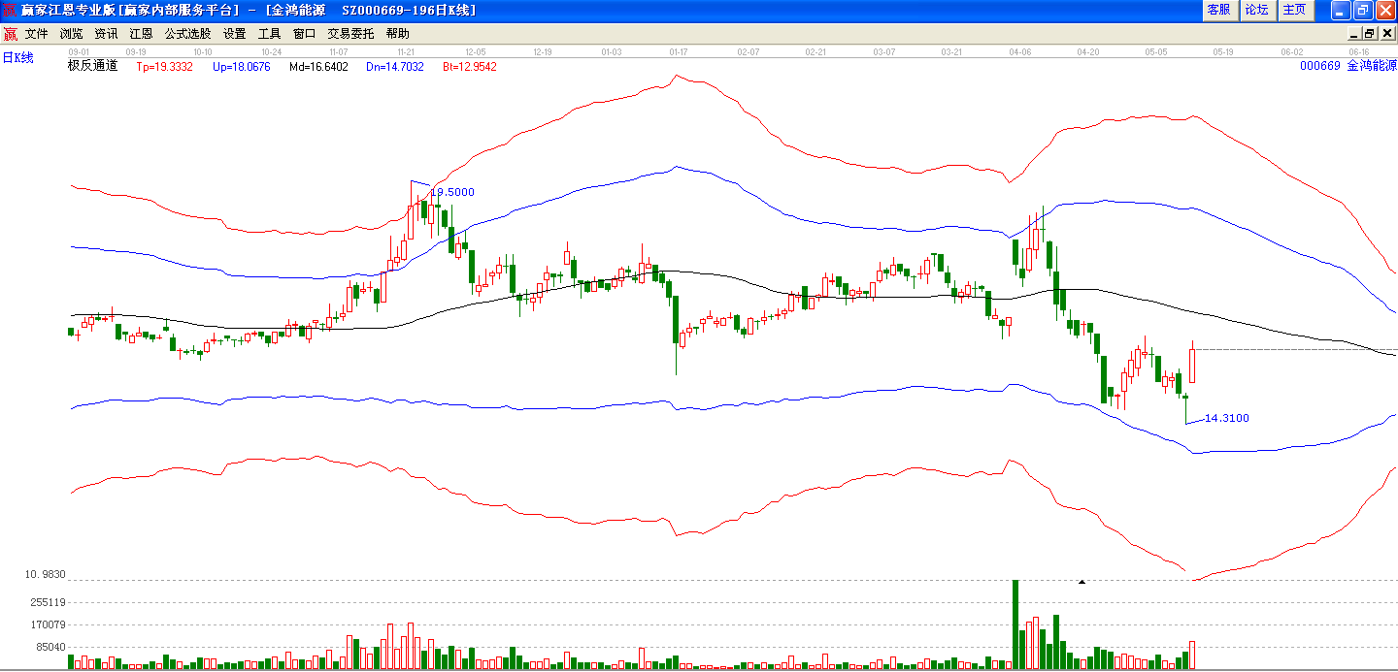Image resolution: width=1398 pixels, height=672 pixels.
Task: Open the 工具 menu
Action: (x=269, y=33)
